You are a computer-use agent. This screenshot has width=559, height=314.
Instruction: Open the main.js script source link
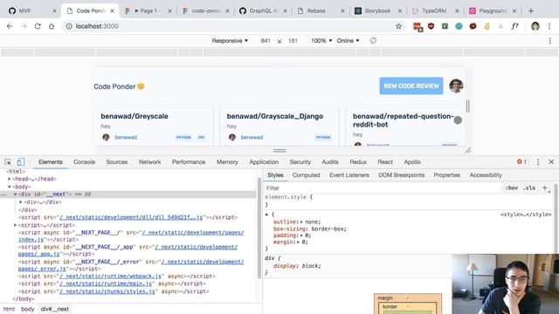(107, 283)
